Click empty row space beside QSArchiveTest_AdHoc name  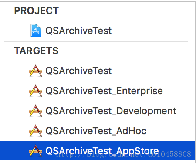coord(170,131)
